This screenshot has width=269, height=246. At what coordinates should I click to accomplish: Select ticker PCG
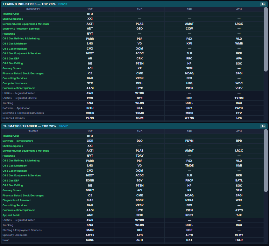point(90,98)
